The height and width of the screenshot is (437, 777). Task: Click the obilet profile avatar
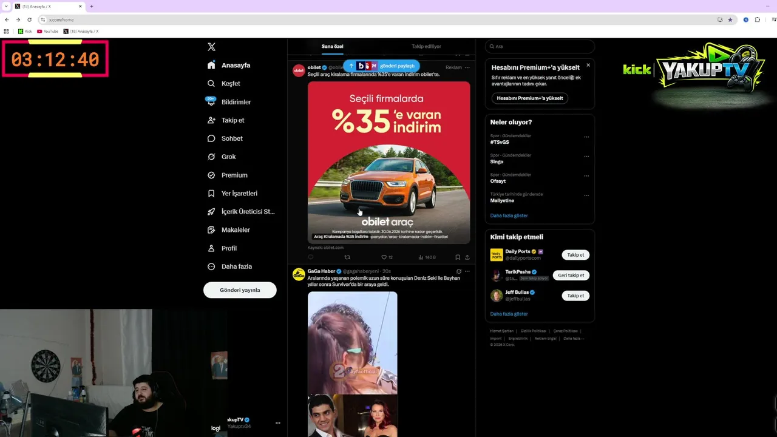point(299,71)
